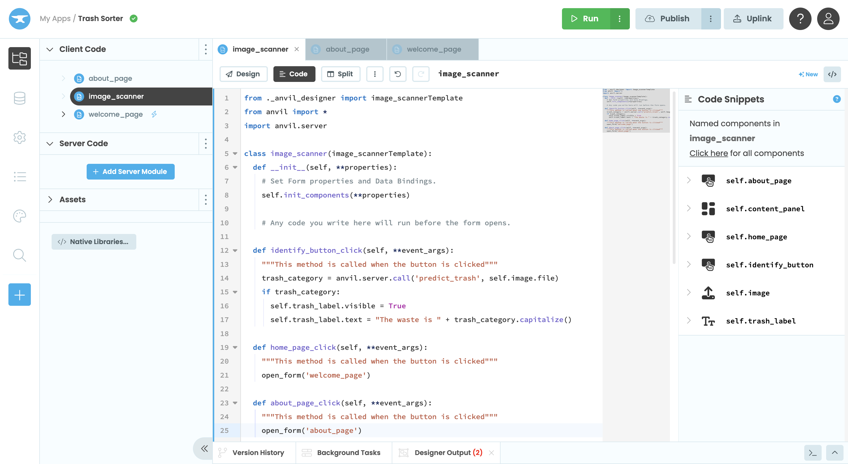This screenshot has width=848, height=464.
Task: Click the Add Server Module button
Action: pos(130,172)
